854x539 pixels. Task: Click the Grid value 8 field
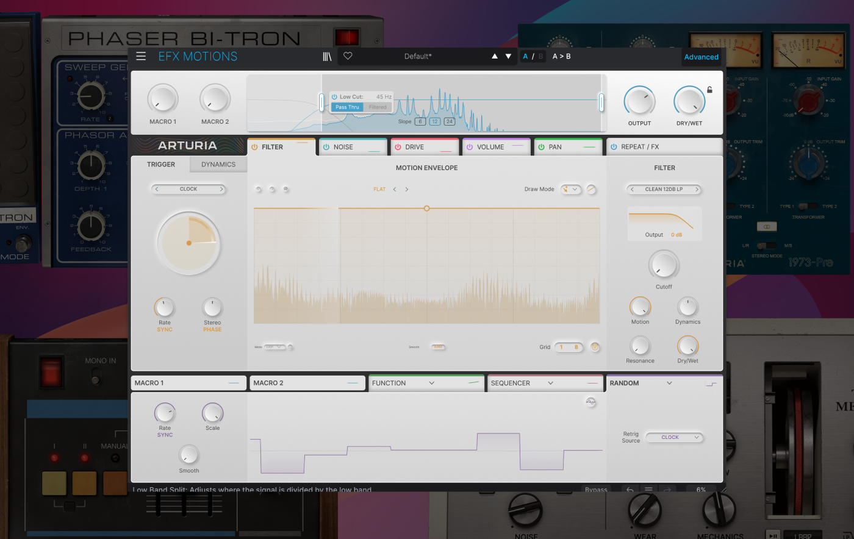point(576,347)
